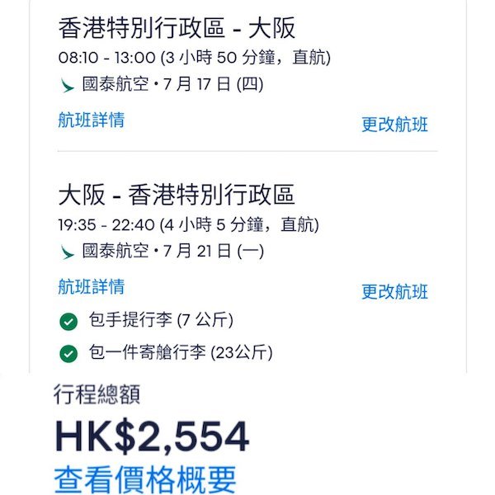The width and height of the screenshot is (495, 495).
Task: Select the 大阪 - 香港特別行政區 route heading
Action: 177,196
